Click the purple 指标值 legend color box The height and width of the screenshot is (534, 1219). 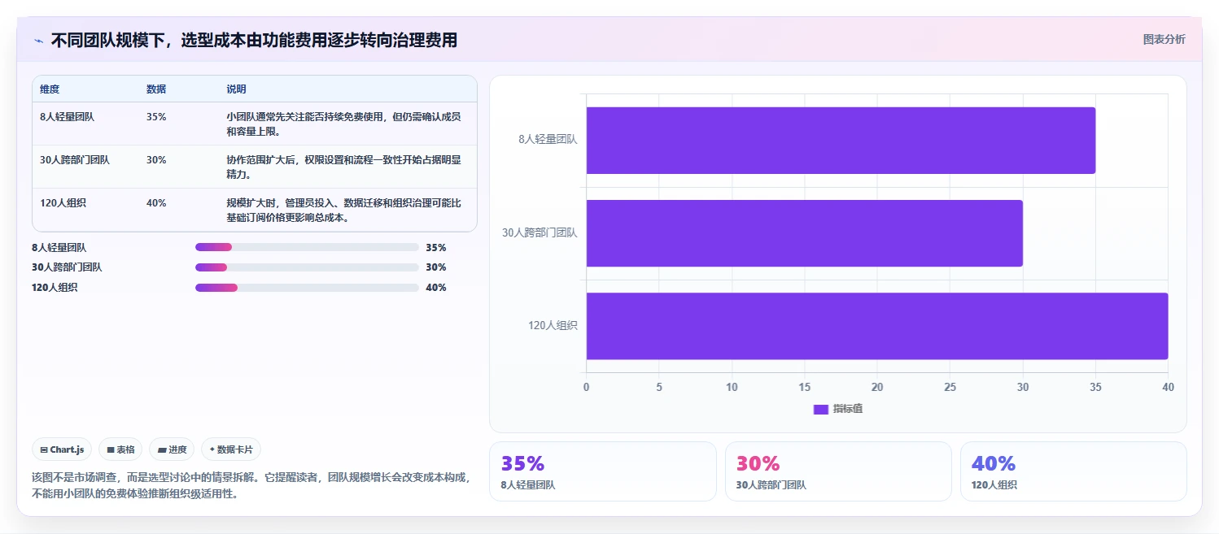tap(820, 409)
